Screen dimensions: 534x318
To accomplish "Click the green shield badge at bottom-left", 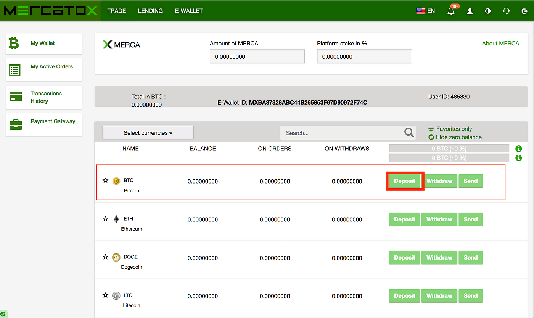I will pos(3,315).
